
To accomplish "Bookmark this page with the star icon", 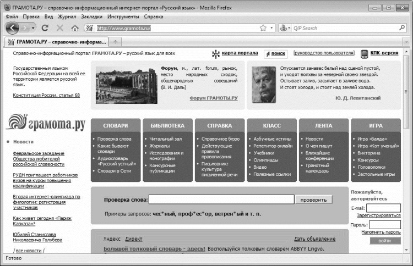I will 263,28.
